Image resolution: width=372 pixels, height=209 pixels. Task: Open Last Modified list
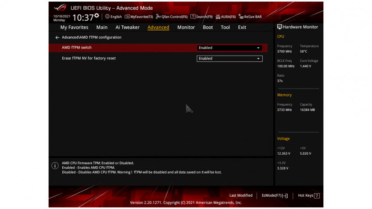241,195
